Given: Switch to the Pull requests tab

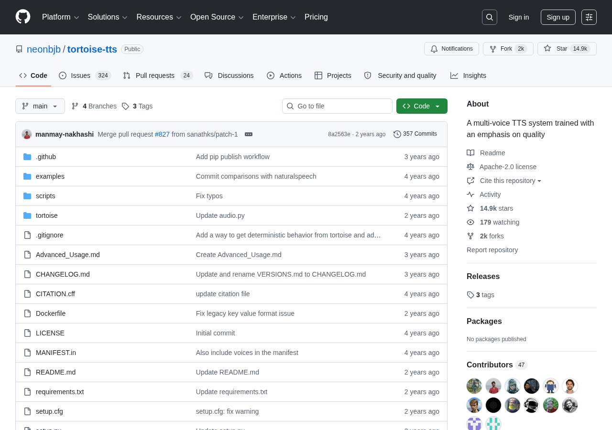Looking at the screenshot, I should pyautogui.click(x=158, y=75).
